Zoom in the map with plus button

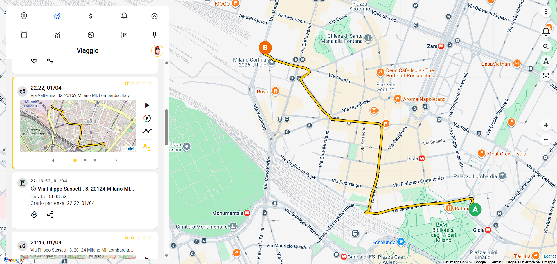[546, 125]
